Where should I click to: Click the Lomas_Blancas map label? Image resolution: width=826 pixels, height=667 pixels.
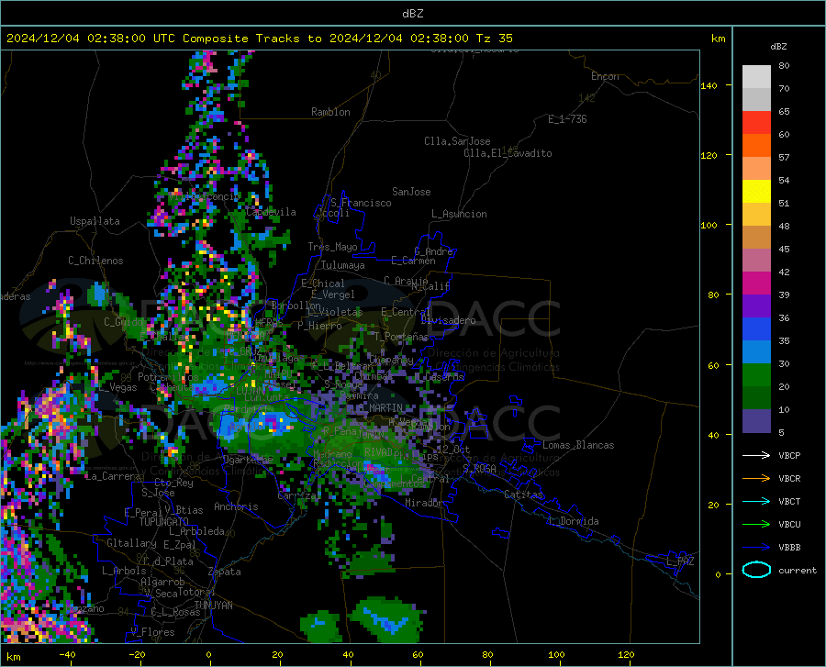coord(578,445)
